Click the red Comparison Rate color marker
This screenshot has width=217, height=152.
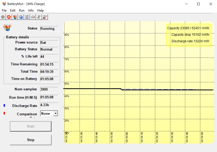[4, 113]
